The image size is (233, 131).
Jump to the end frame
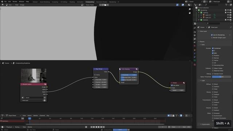[104, 127]
